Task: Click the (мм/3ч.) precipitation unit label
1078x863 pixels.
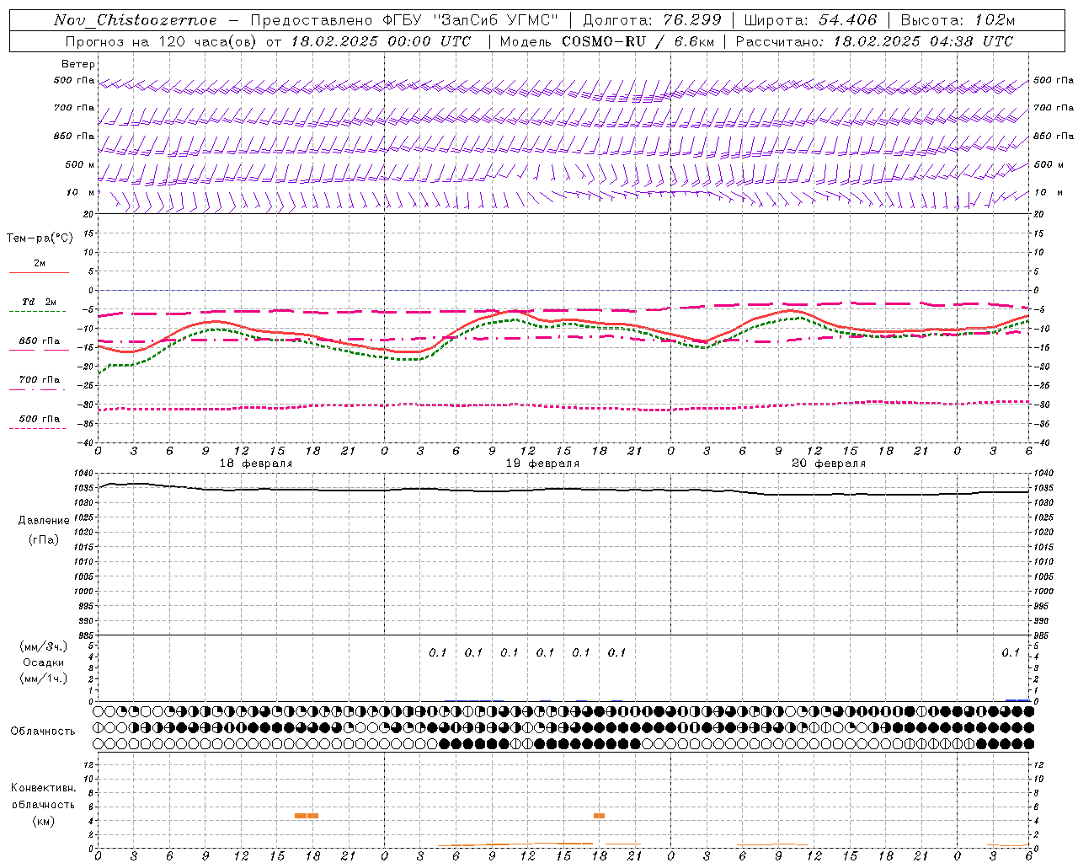Action: pos(44,646)
